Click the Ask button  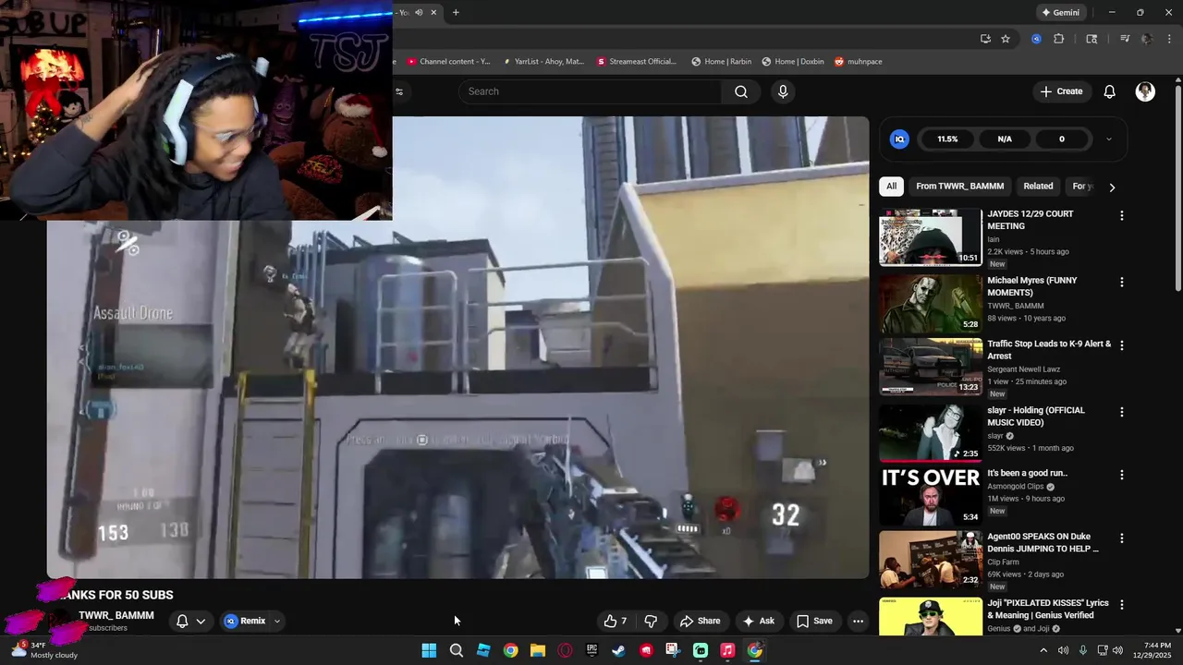[759, 621]
